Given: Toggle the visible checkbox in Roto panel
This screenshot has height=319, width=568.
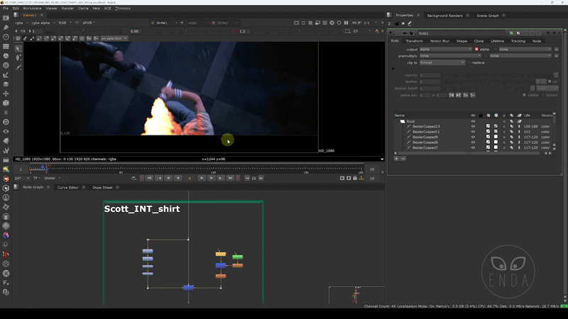Looking at the screenshot, I should point(524,95).
